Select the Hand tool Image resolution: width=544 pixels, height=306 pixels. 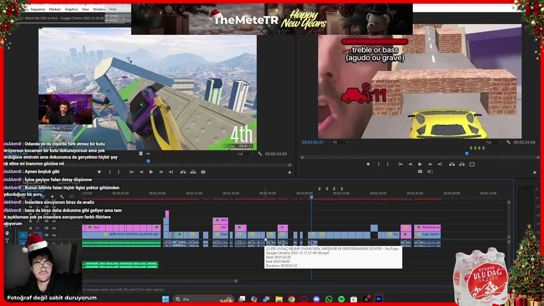point(7,233)
